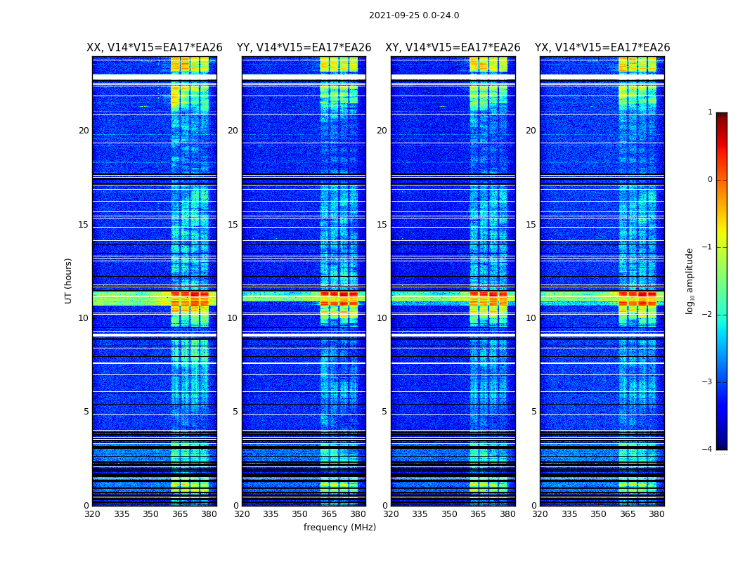Screen dimensions: 738x562
Task: Click the XX, V14*V15=EA17*EA26 panel title
Action: pyautogui.click(x=154, y=48)
